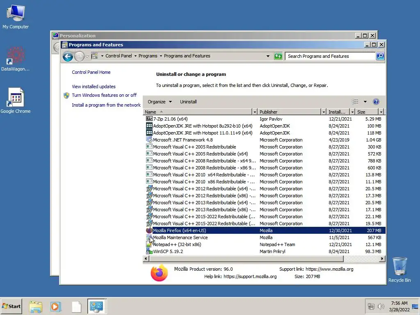Viewport: 420px width, 315px height.
Task: Click the Start button
Action: pyautogui.click(x=11, y=306)
